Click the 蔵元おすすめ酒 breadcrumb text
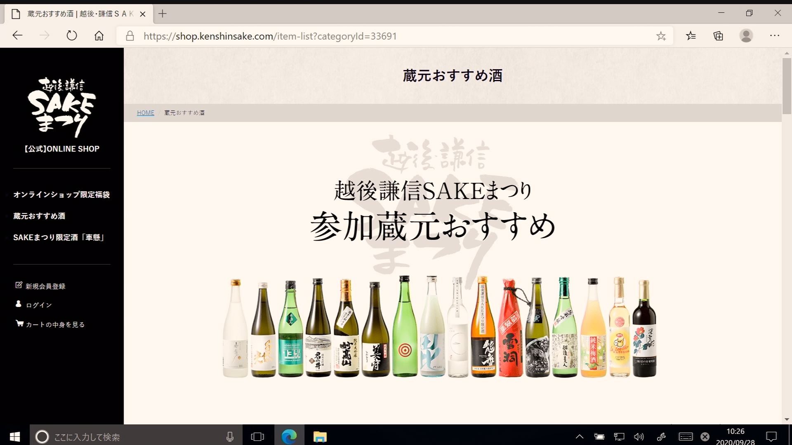792x445 pixels. point(184,113)
